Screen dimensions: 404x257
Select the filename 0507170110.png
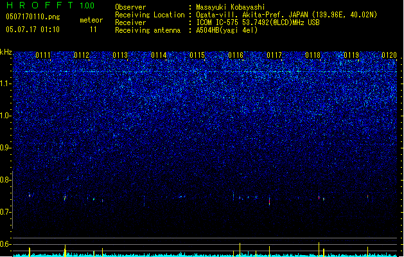tap(33, 17)
